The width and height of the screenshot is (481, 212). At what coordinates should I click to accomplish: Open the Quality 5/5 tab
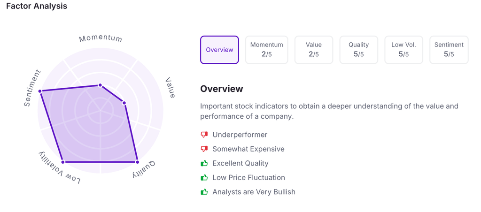click(x=358, y=50)
